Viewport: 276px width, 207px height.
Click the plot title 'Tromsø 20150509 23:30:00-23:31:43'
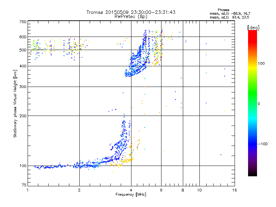(131, 12)
